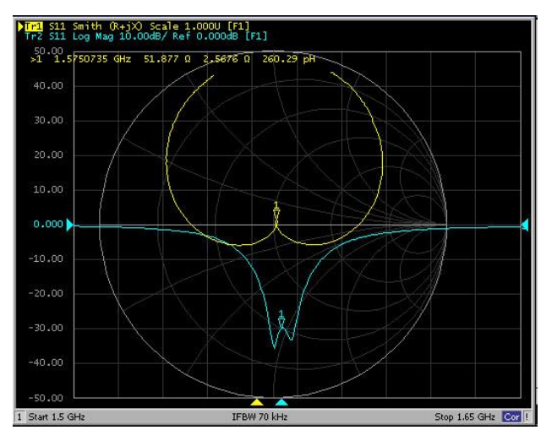Click the channel 1 indicator in status bar
This screenshot has width=552, height=441.
20,417
